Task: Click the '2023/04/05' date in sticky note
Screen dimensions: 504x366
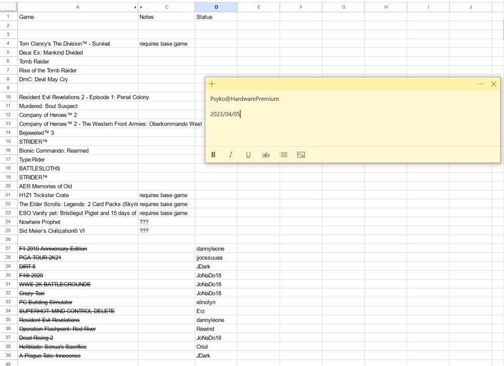Action: (x=225, y=114)
